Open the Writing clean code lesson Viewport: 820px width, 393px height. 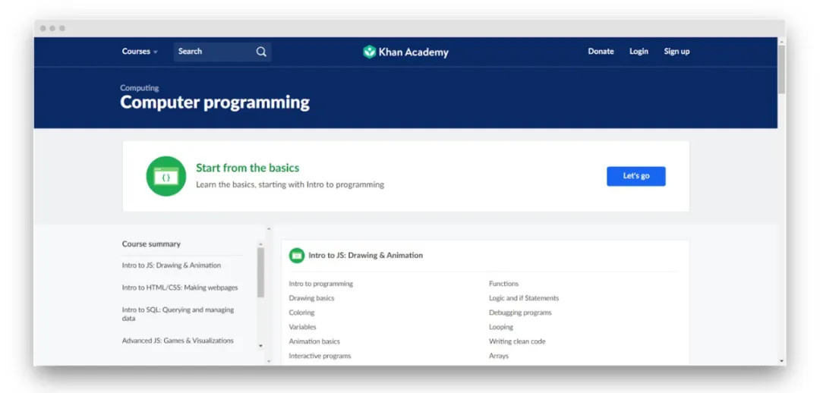pyautogui.click(x=517, y=341)
